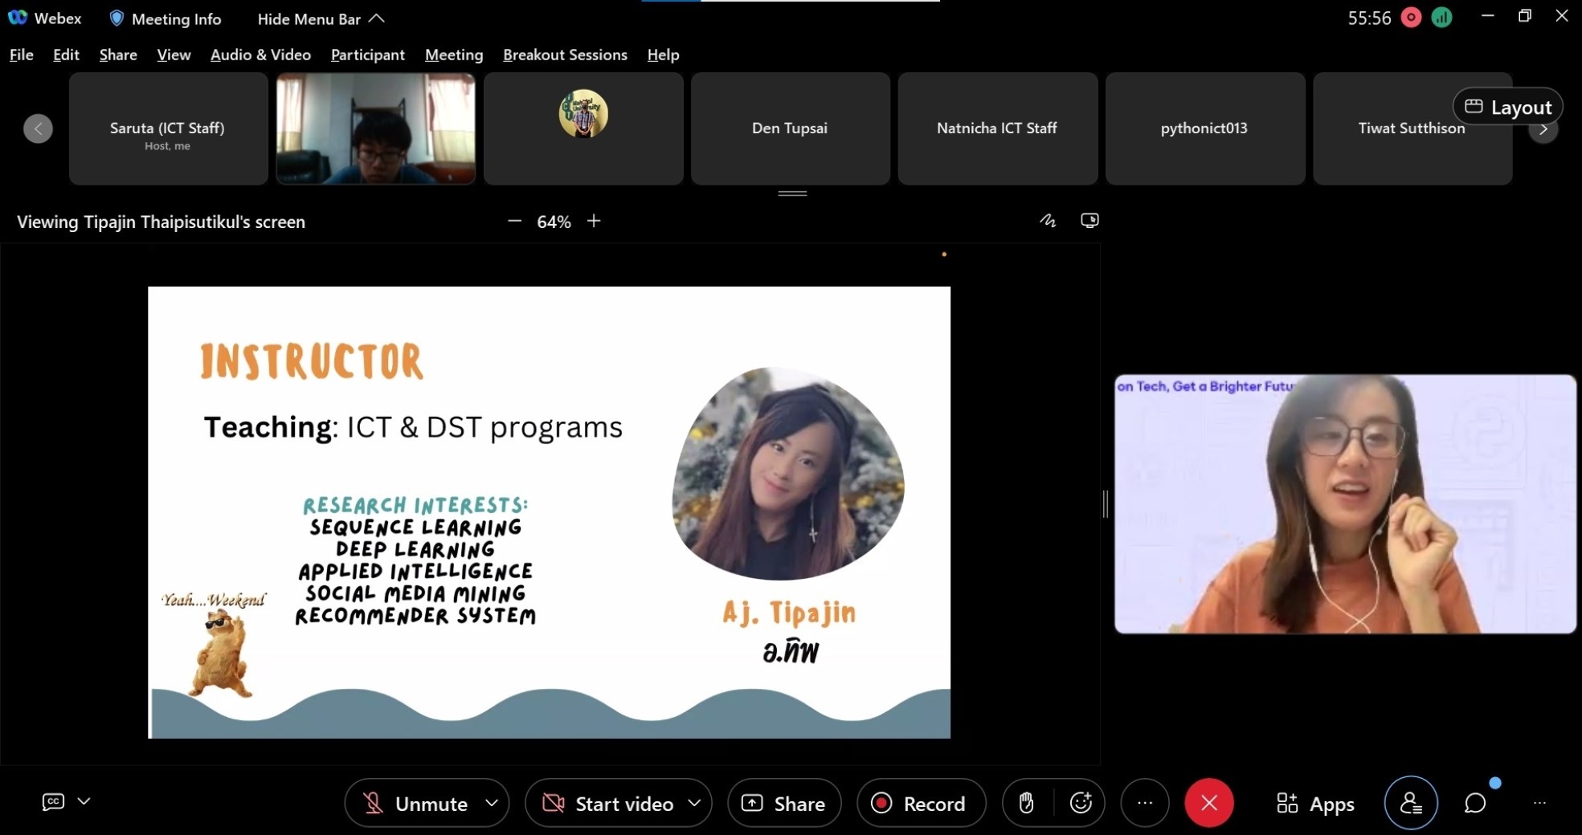Expand audio options arrow beside Unmute
Viewport: 1582px width, 835px height.
pyautogui.click(x=492, y=803)
